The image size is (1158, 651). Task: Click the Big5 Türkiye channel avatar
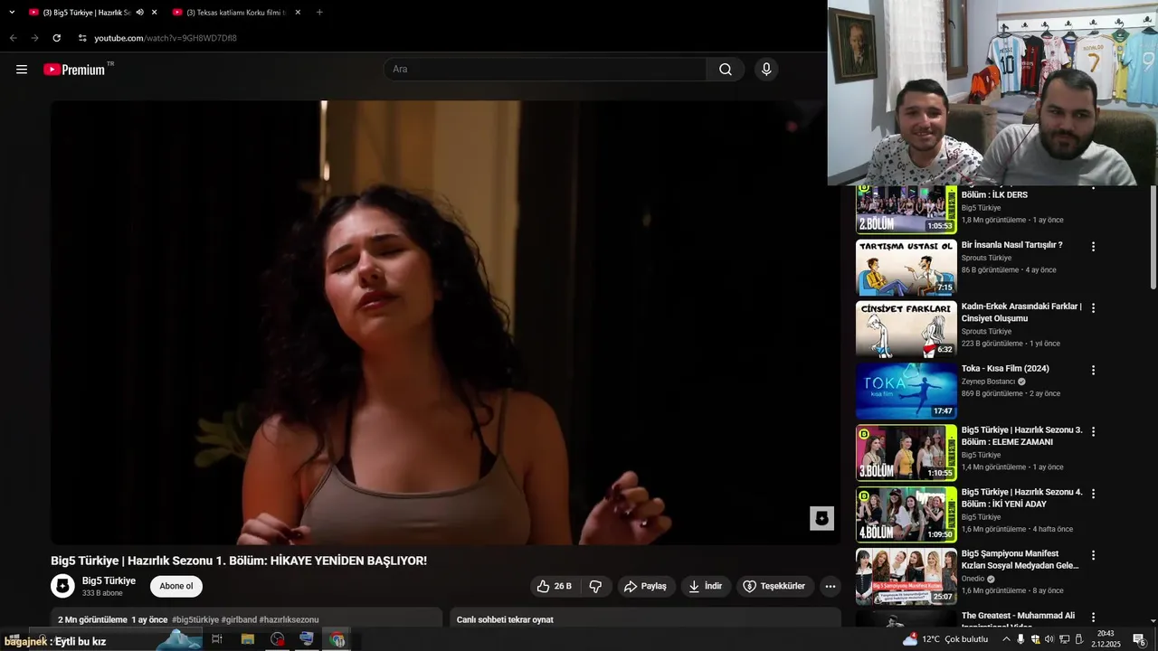pyautogui.click(x=62, y=586)
